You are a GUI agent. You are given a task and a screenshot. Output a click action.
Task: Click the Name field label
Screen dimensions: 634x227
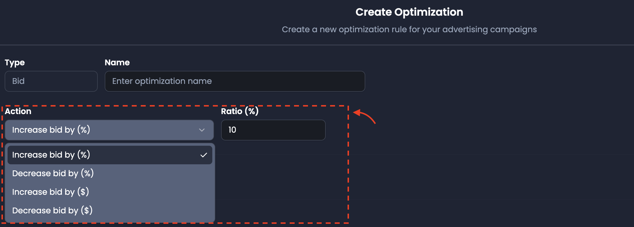pos(117,63)
